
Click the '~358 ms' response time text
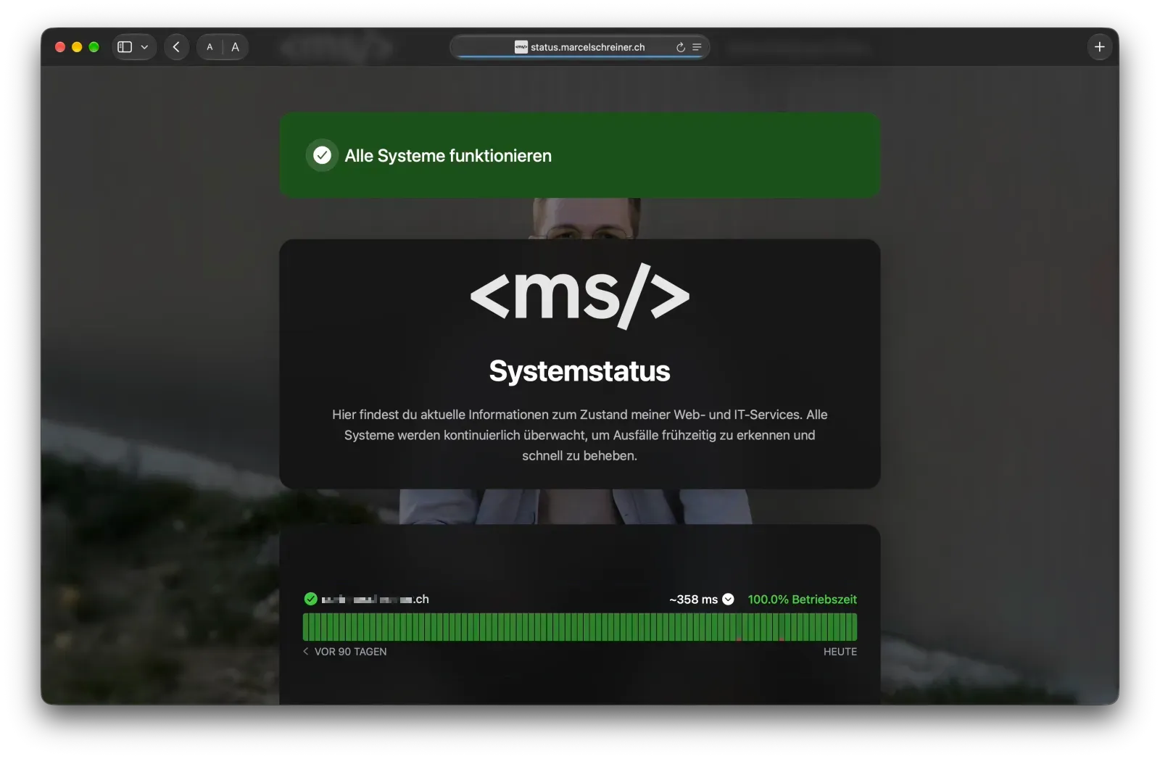click(x=693, y=600)
